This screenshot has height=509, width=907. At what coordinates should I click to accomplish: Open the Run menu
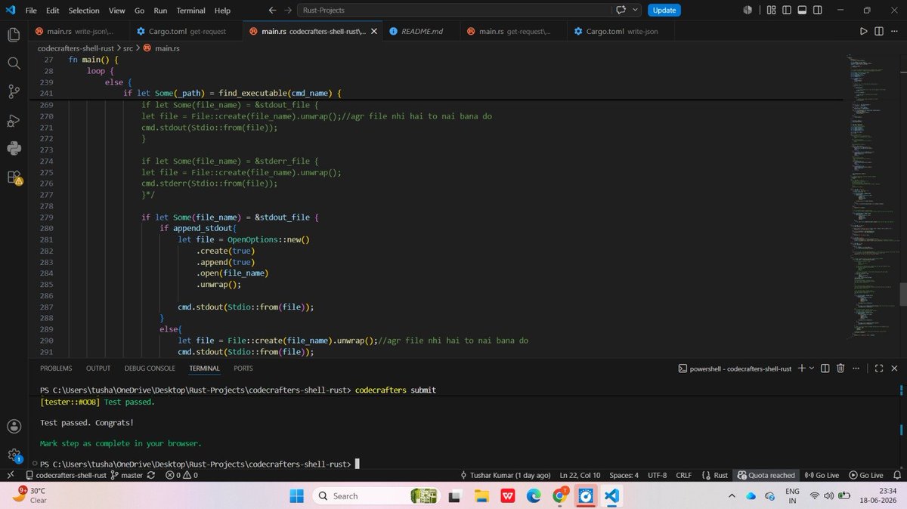pos(160,11)
